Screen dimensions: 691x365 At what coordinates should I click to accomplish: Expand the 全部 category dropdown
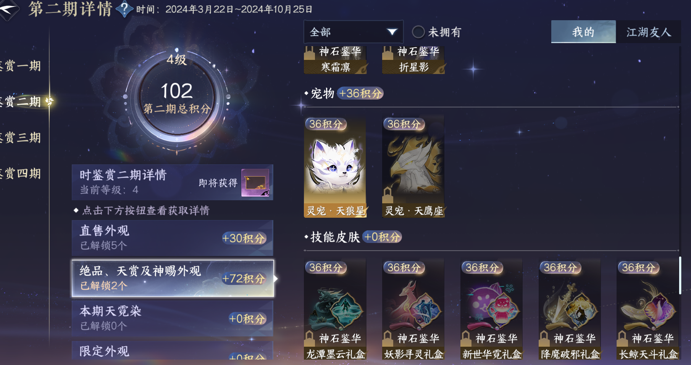point(354,32)
